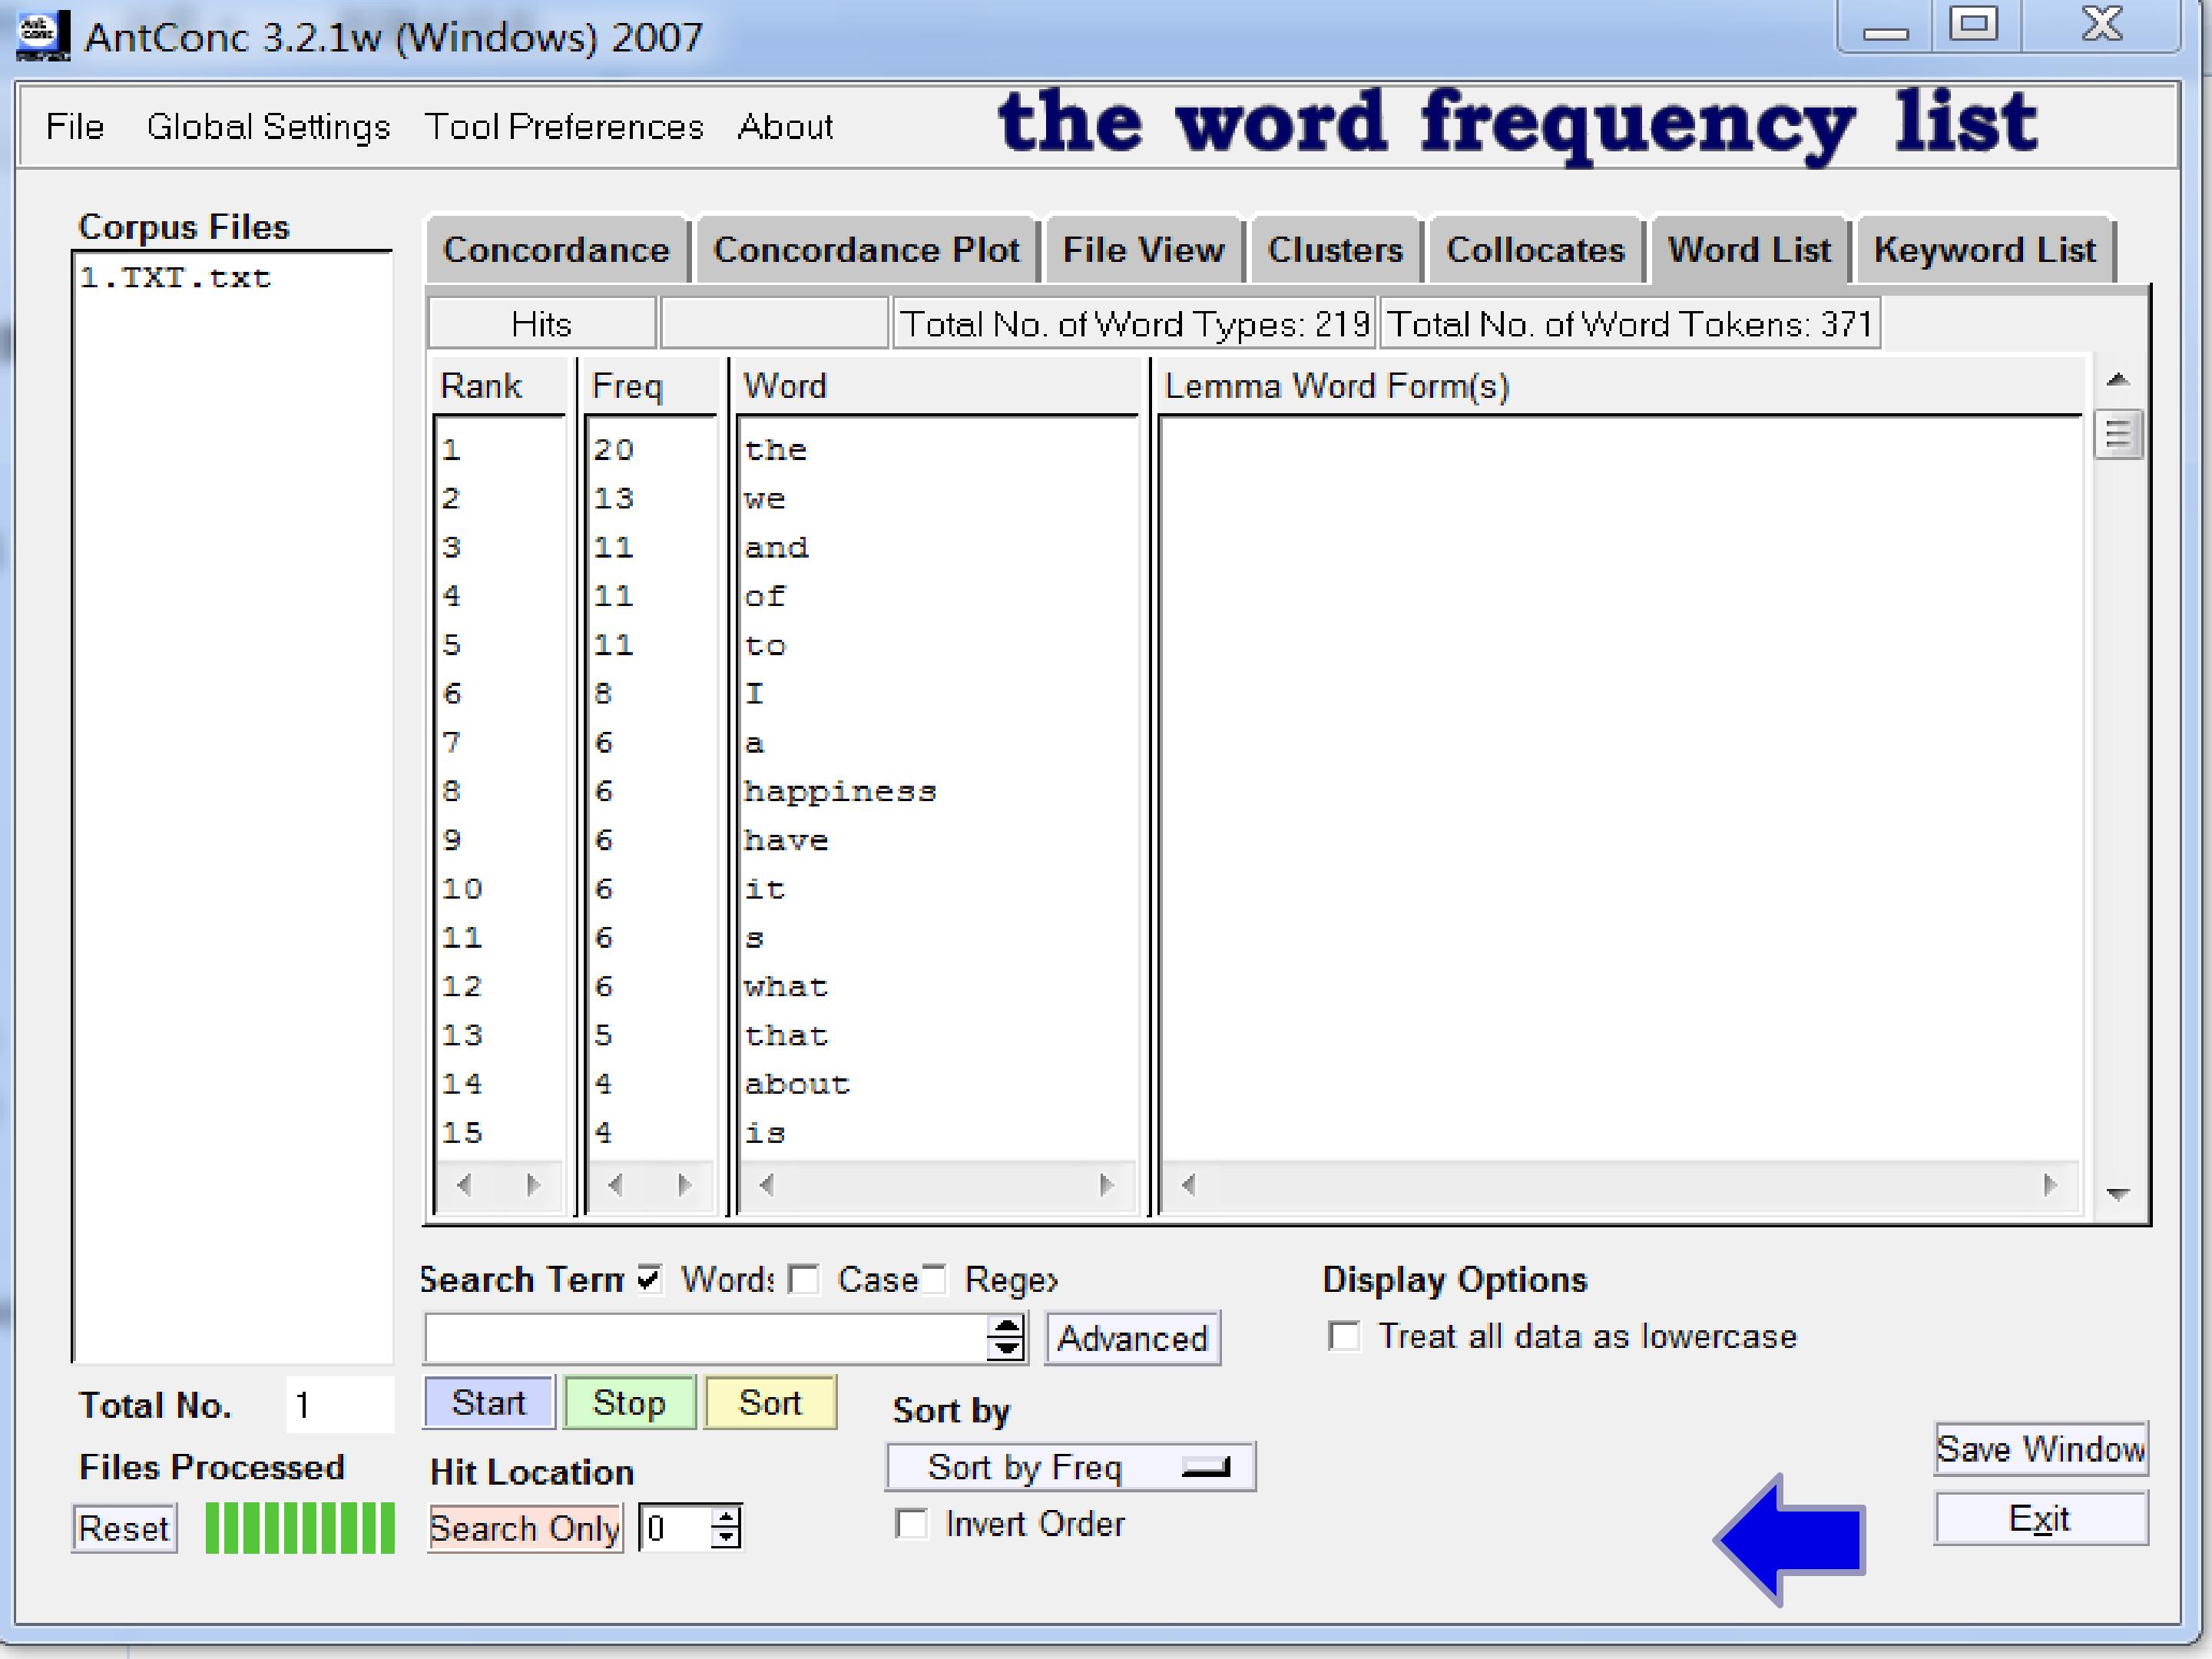The image size is (2212, 1659).
Task: Enable the Invert Order checkbox
Action: [x=911, y=1524]
